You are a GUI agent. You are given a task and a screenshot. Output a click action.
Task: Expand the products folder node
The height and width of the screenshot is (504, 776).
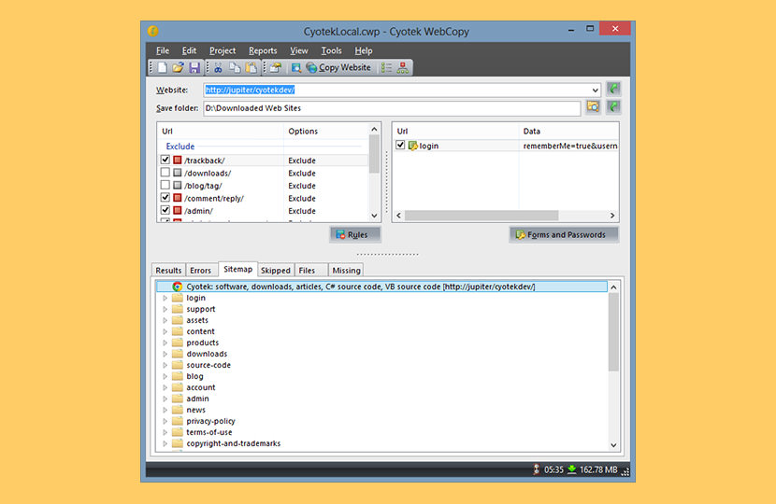coord(165,343)
